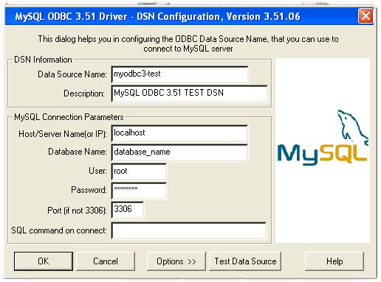Click the Description input field
The image size is (381, 282).
(x=190, y=94)
